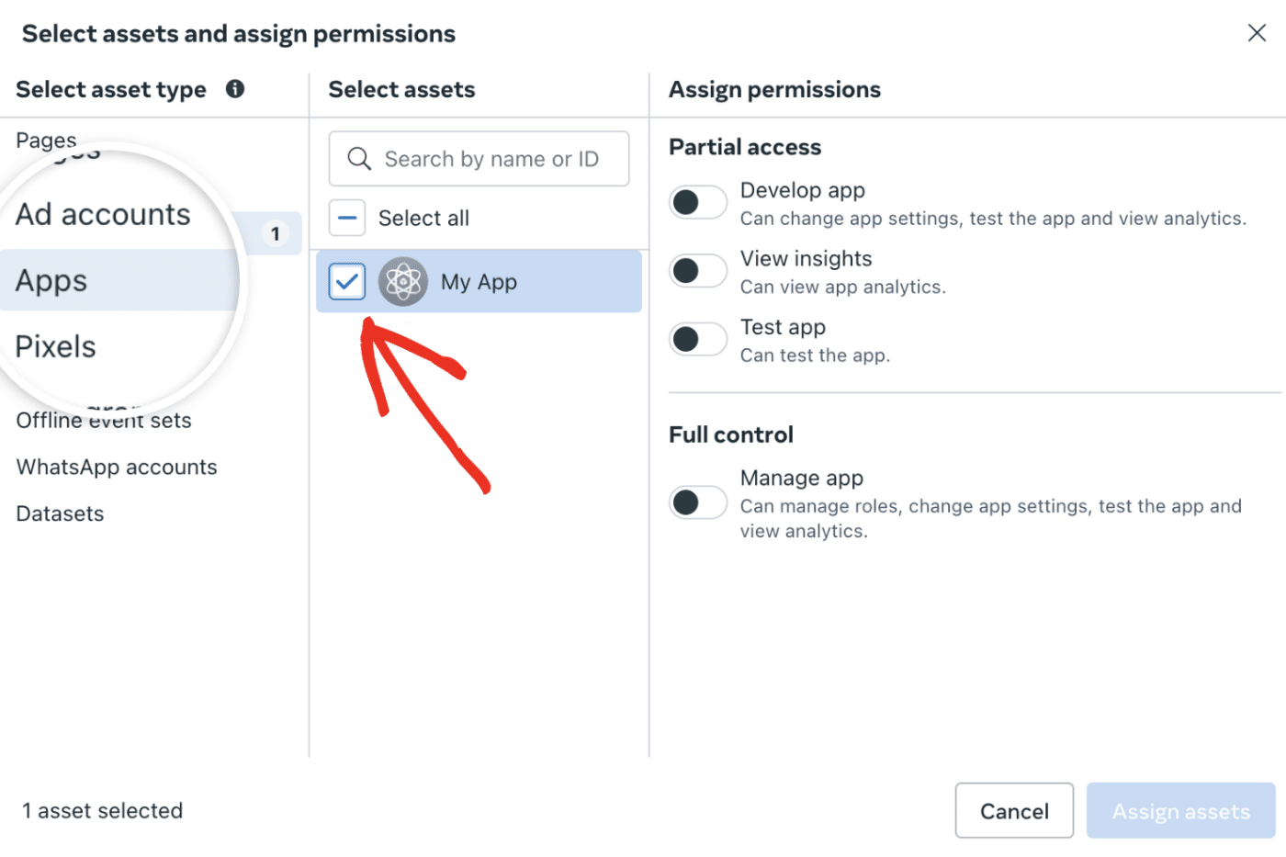This screenshot has height=857, width=1286.
Task: Grant Manage app full control
Action: (x=698, y=502)
